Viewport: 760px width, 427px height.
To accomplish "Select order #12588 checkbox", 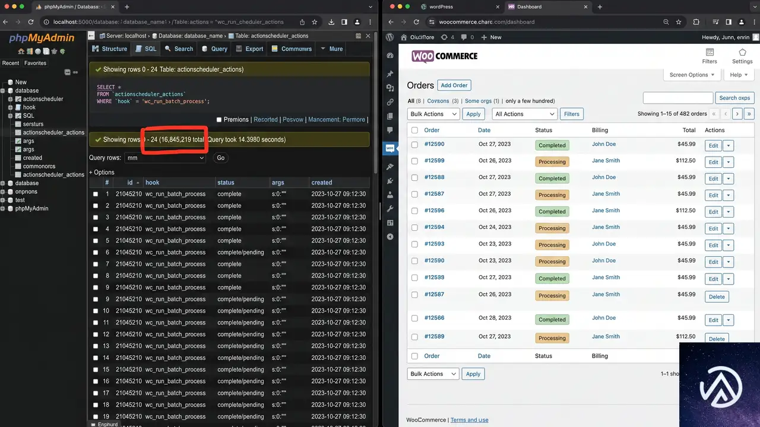I will tap(414, 177).
